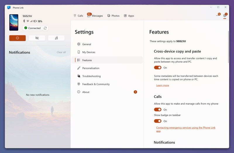
Task: Toggle off Cross-device copy and paste
Action: pos(158,68)
